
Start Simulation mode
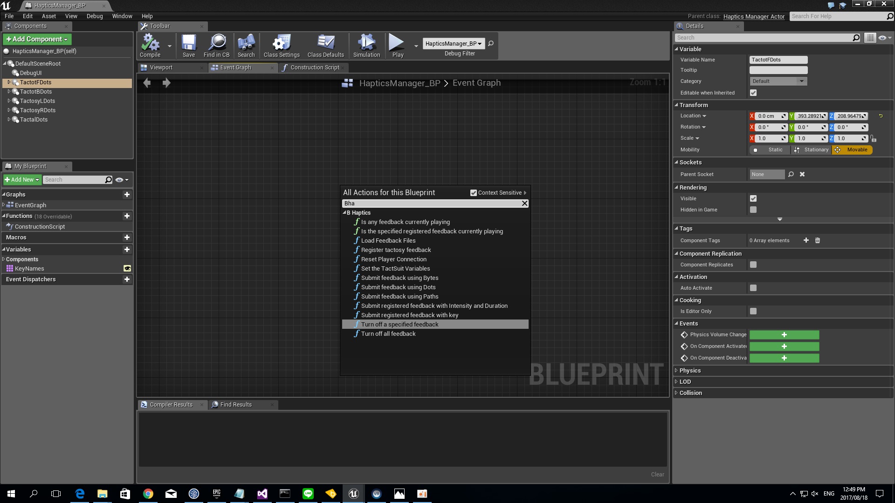(x=366, y=44)
